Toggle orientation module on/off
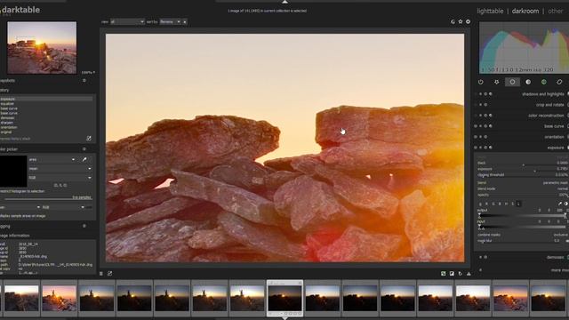This screenshot has height=320, width=569. pyautogui.click(x=476, y=137)
